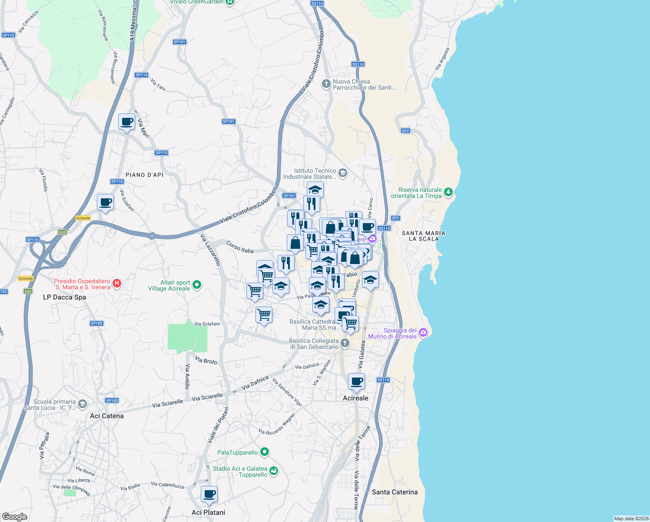Viewport: 650px width, 522px height.
Task: Click the A18 Messina motorway label
Action: (133, 20)
